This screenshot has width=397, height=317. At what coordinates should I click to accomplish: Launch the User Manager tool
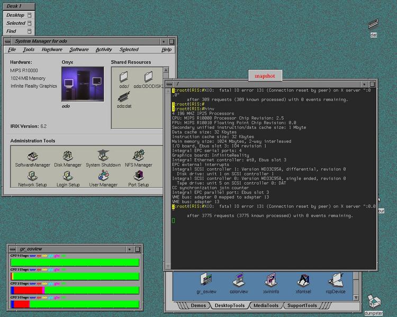(103, 179)
